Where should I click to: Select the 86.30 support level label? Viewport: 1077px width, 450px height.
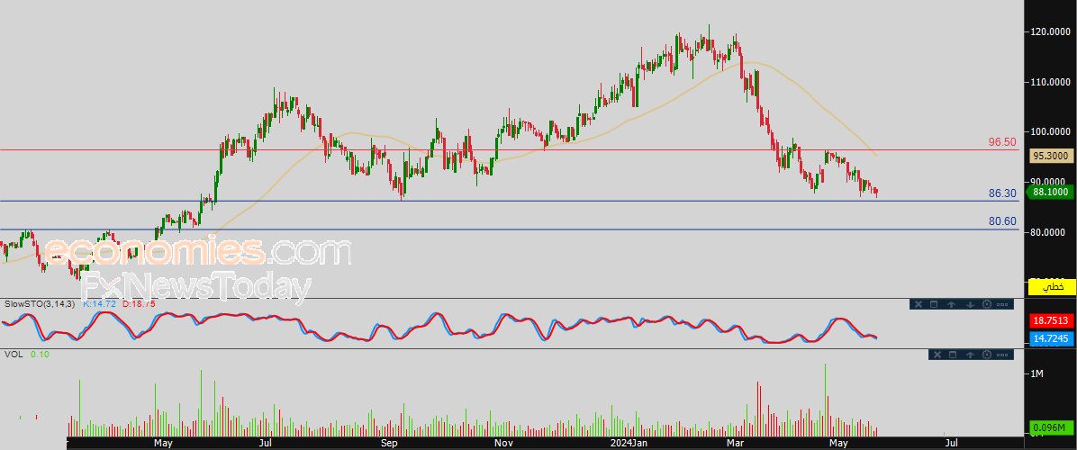[1002, 194]
